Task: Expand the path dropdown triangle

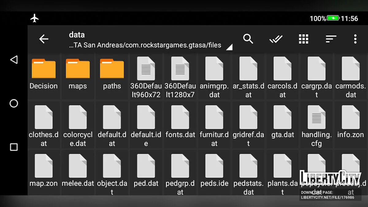Action: click(229, 47)
